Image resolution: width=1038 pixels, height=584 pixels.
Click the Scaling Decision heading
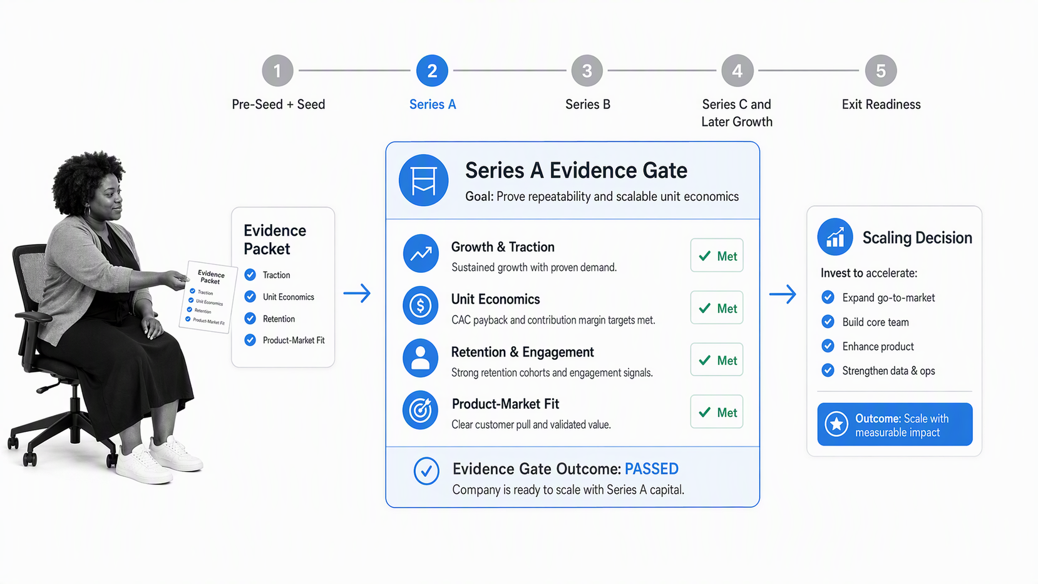point(917,238)
